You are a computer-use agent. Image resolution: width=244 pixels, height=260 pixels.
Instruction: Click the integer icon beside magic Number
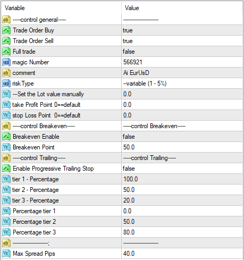[6, 62]
